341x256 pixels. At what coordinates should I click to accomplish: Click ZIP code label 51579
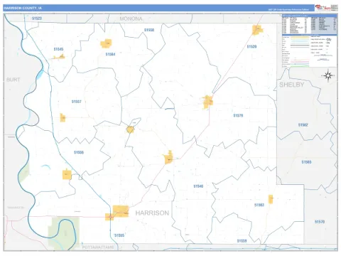pos(238,115)
